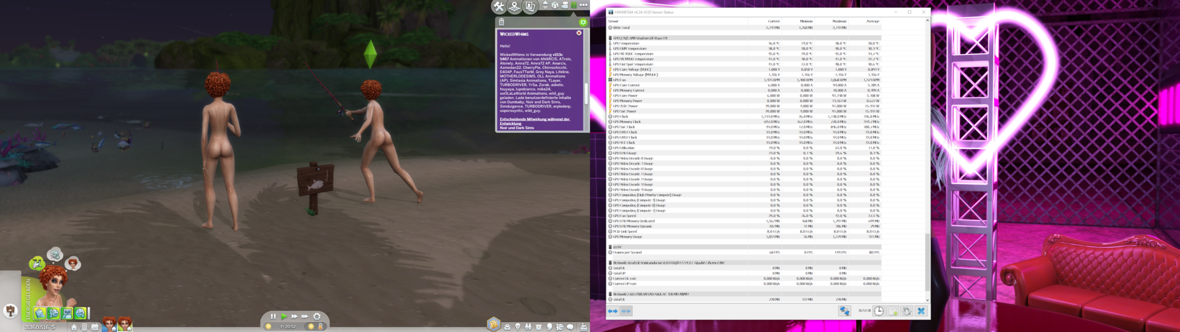Click the fish thought bubble
Image resolution: width=1180 pixels, height=332 pixels.
[55, 254]
